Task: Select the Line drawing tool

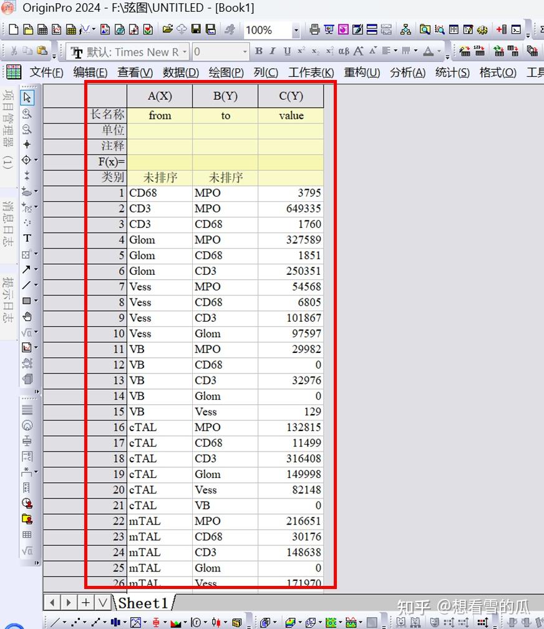Action: [x=26, y=285]
